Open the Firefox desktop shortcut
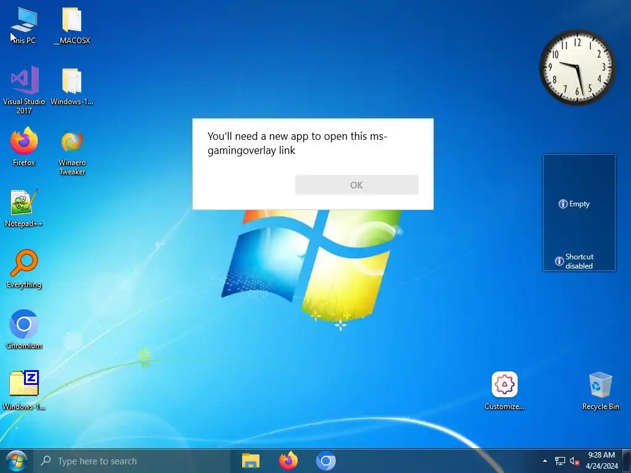Screen dimensions: 631x473 tap(24, 147)
